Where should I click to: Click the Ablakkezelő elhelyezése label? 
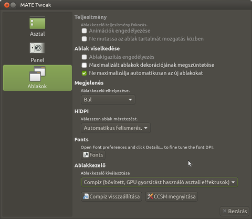[x=105, y=91]
